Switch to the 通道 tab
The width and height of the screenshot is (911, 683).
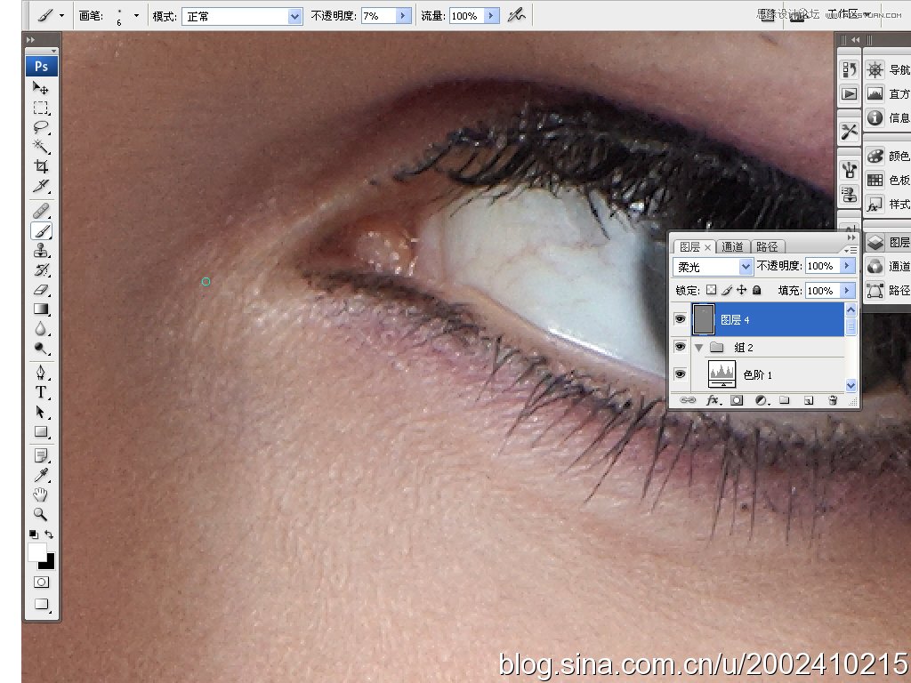pyautogui.click(x=732, y=247)
